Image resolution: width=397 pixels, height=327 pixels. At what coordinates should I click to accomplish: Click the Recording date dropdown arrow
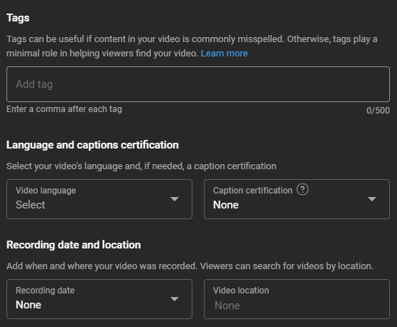point(175,299)
